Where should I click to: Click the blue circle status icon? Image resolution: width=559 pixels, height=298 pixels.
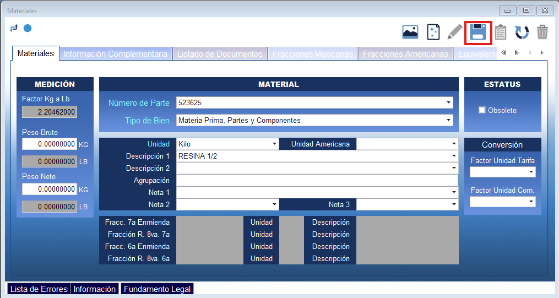[27, 28]
